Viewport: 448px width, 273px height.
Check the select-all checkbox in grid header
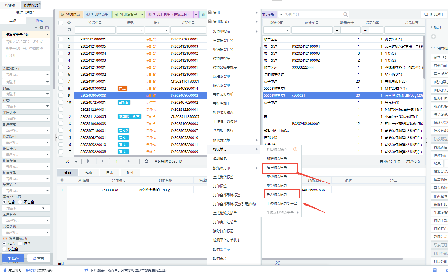61,23
